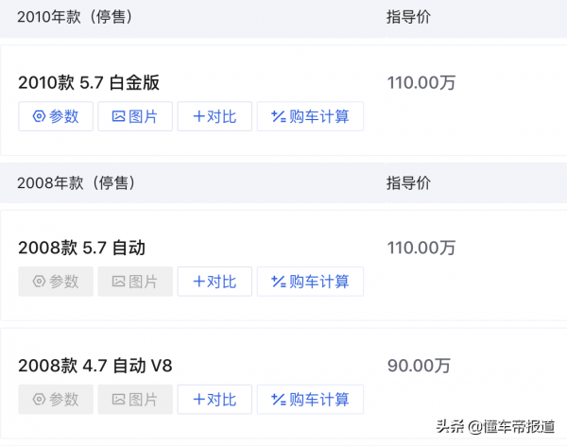Screen dimensions: 567x446
Task: Click disabled 参数 button for 2008款 4.7 V8
Action: (56, 399)
